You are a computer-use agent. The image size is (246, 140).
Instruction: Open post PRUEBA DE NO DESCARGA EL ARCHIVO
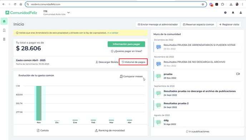click(197, 64)
